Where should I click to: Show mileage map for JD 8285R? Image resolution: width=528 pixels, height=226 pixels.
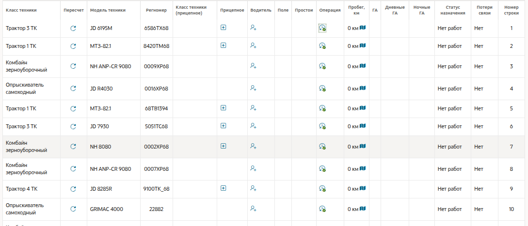coord(363,188)
